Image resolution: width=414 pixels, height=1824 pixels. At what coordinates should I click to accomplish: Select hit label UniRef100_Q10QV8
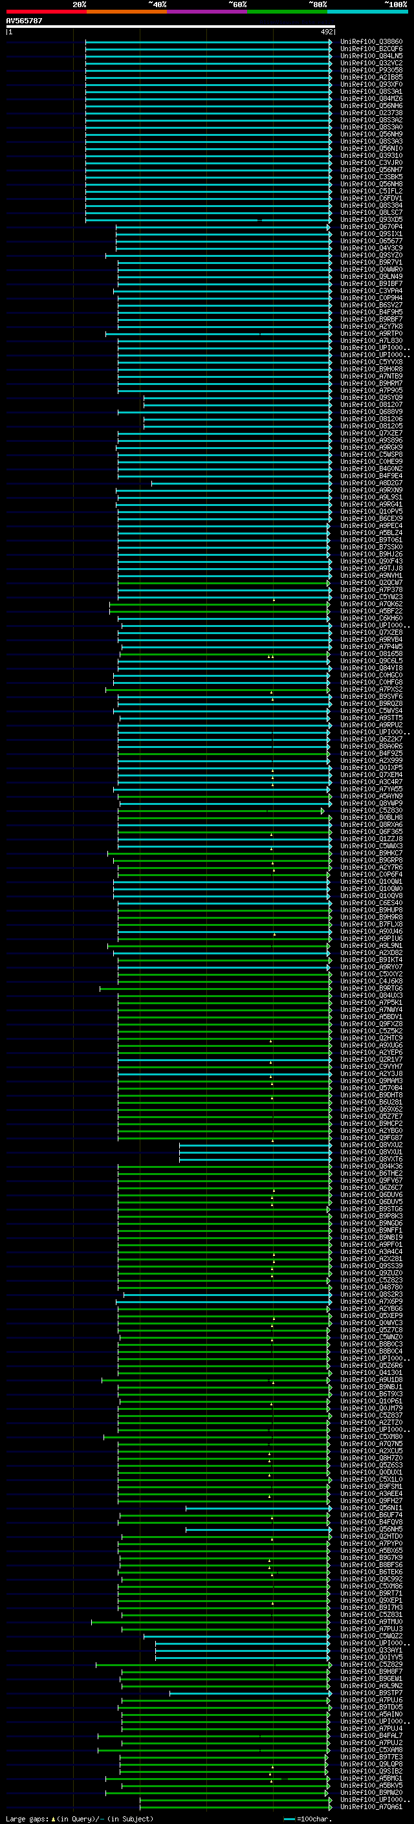(371, 896)
